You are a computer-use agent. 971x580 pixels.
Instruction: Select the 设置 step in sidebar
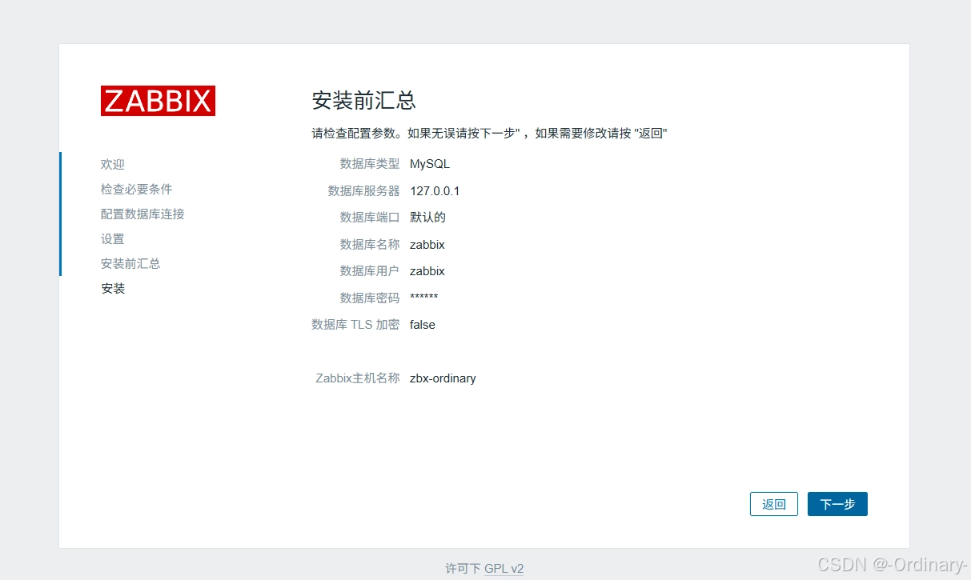(113, 238)
